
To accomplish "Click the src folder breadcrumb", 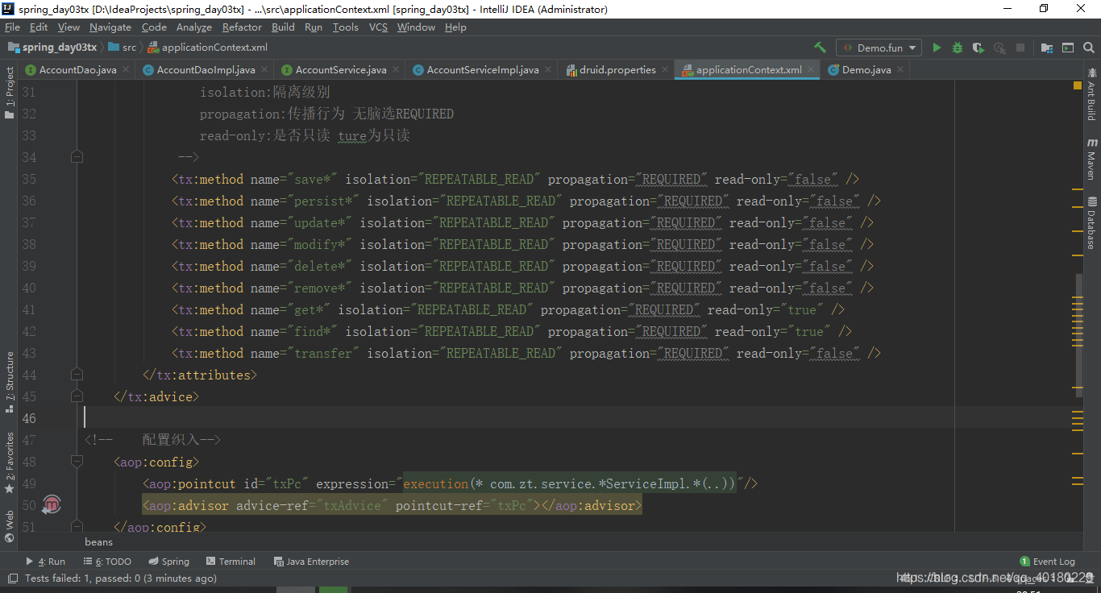I will pyautogui.click(x=123, y=48).
